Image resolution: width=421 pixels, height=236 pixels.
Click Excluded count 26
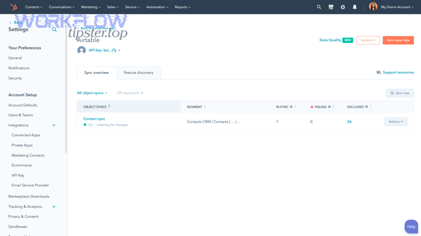(x=349, y=122)
